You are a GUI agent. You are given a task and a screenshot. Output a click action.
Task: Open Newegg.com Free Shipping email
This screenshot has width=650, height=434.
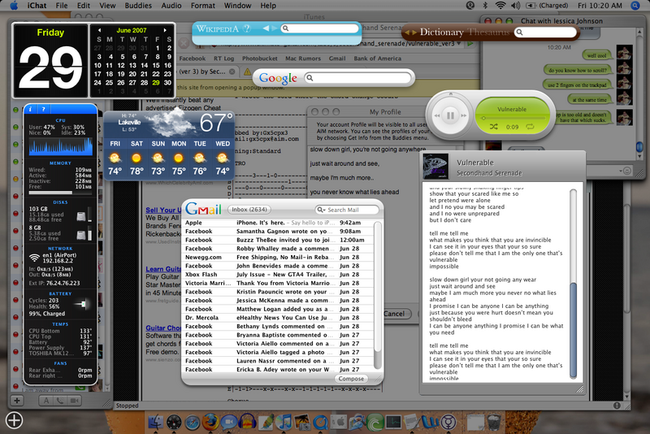click(x=279, y=257)
